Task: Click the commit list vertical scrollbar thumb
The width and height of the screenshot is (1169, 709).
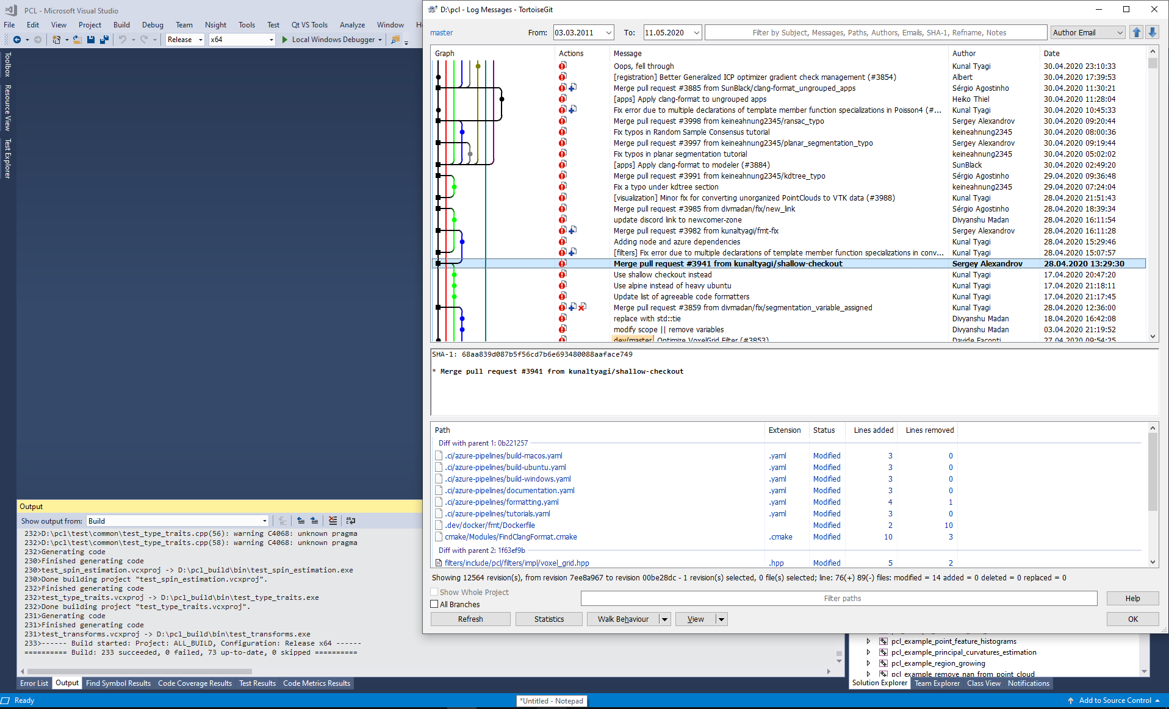Action: tap(1153, 63)
